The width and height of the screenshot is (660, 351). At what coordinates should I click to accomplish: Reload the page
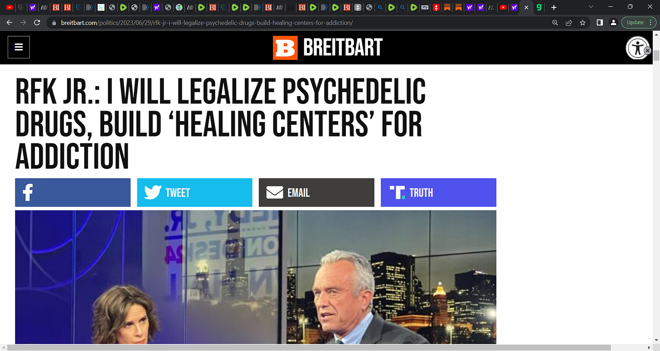[x=37, y=23]
